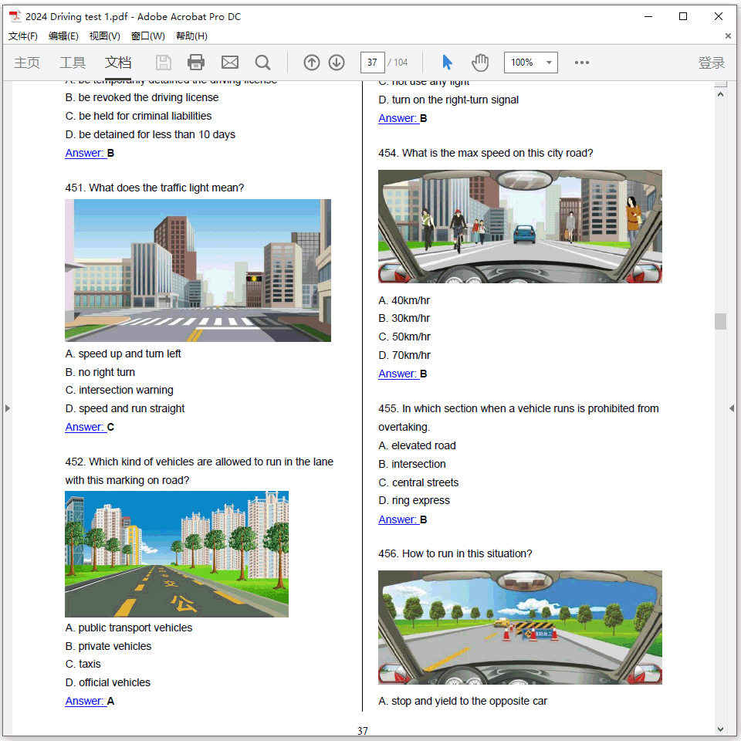Click the page number input field

click(x=372, y=63)
